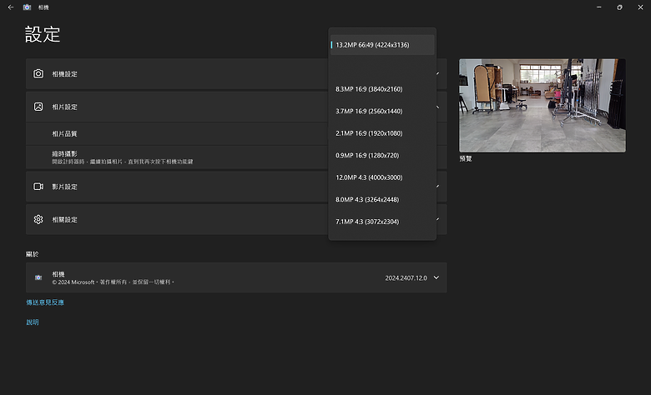Image resolution: width=651 pixels, height=395 pixels.
Task: Click the photo icon beside 相片設定
Action: coord(38,107)
